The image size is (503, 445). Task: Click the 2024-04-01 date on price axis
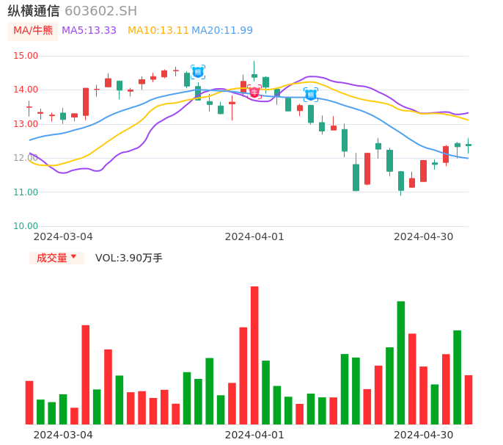[254, 236]
